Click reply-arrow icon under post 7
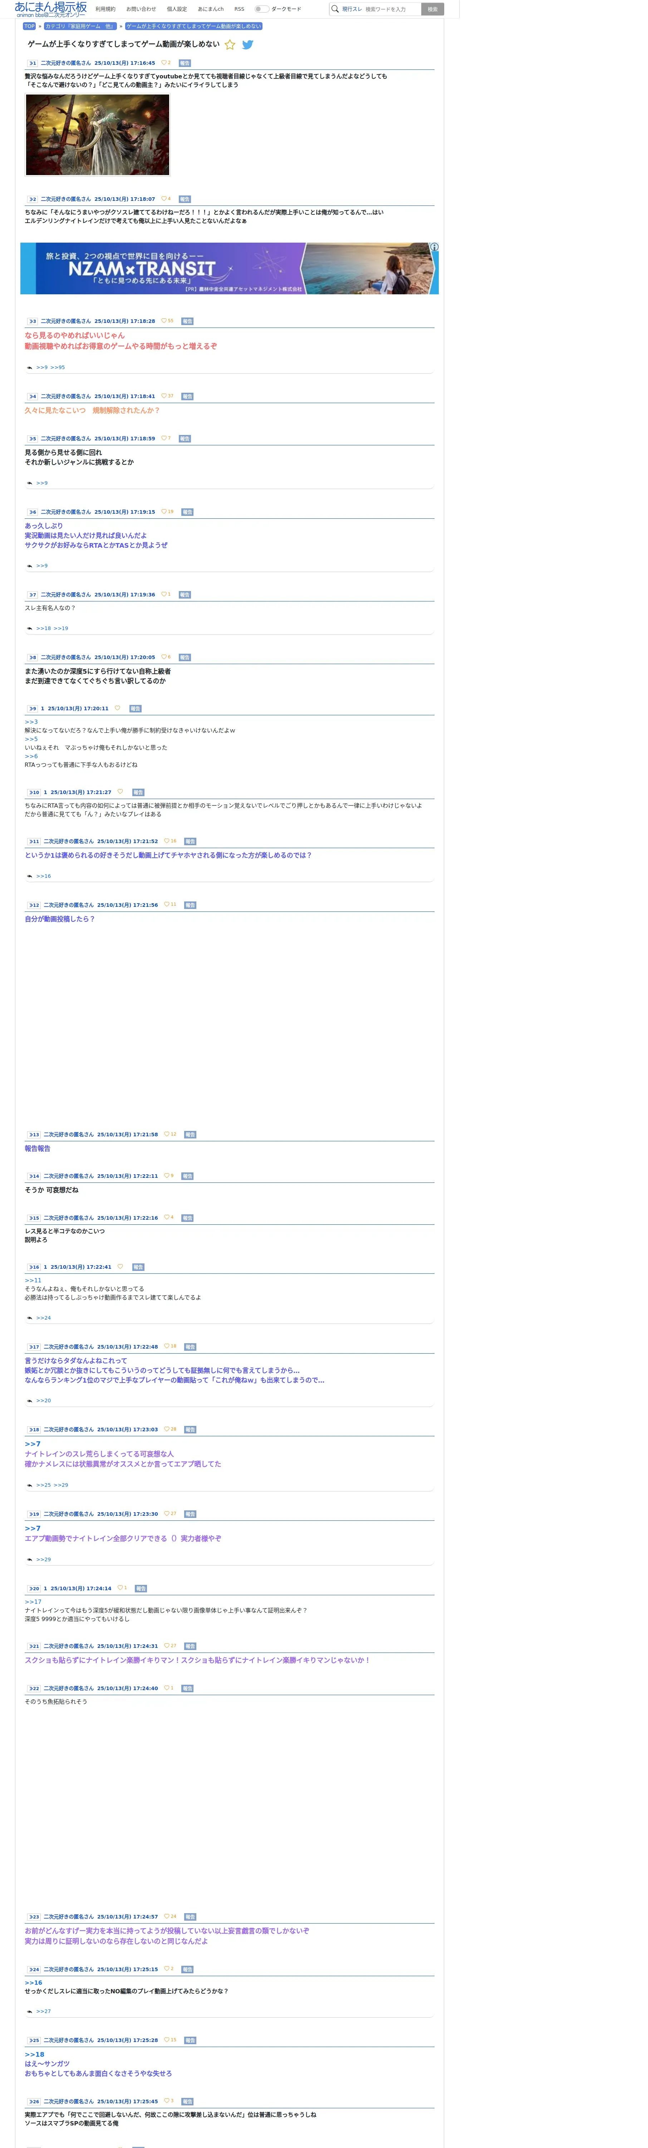The image size is (648, 2148). pyautogui.click(x=30, y=628)
